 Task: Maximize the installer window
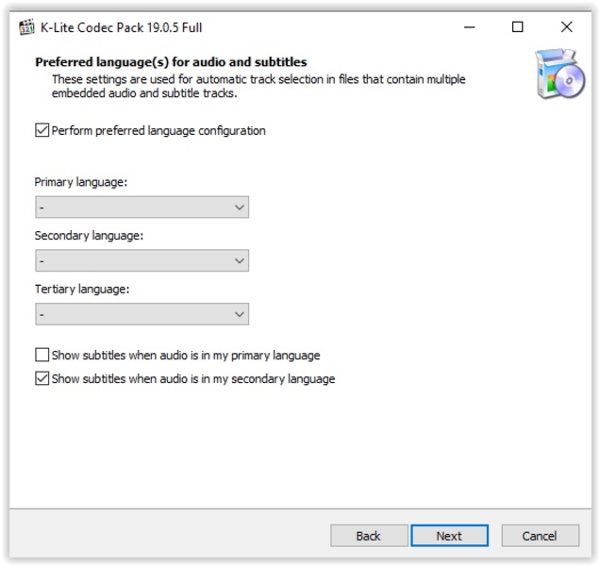518,27
